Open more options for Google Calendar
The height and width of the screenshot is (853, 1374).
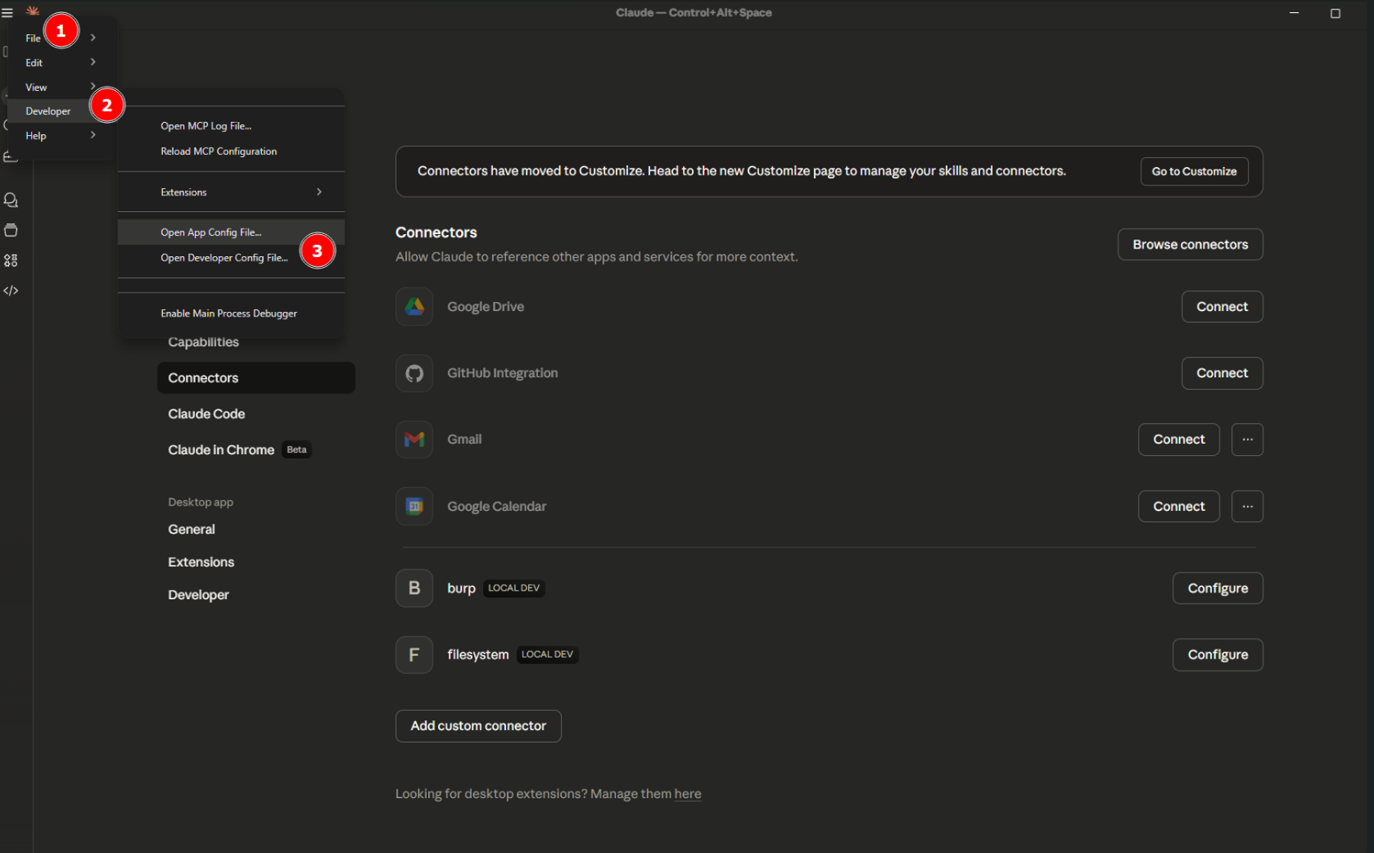[x=1246, y=507]
